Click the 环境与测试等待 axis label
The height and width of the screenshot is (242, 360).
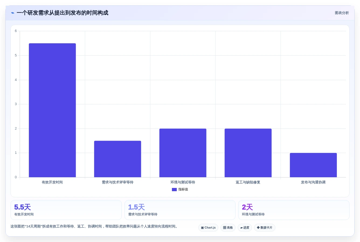(x=183, y=182)
